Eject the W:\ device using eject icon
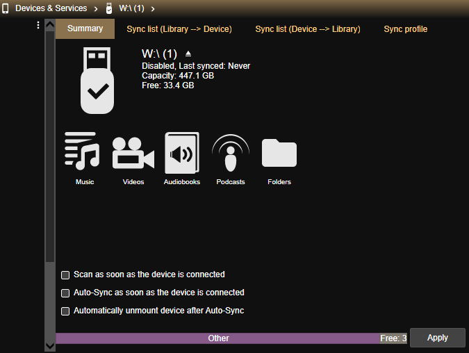This screenshot has width=469, height=353. (x=188, y=54)
